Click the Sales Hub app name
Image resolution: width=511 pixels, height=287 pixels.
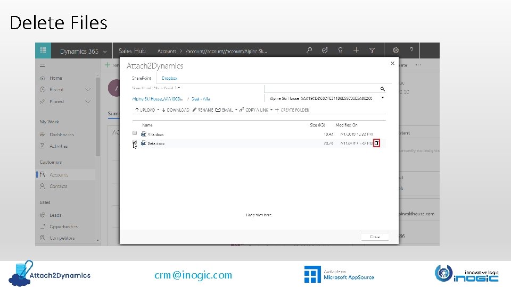pos(132,51)
